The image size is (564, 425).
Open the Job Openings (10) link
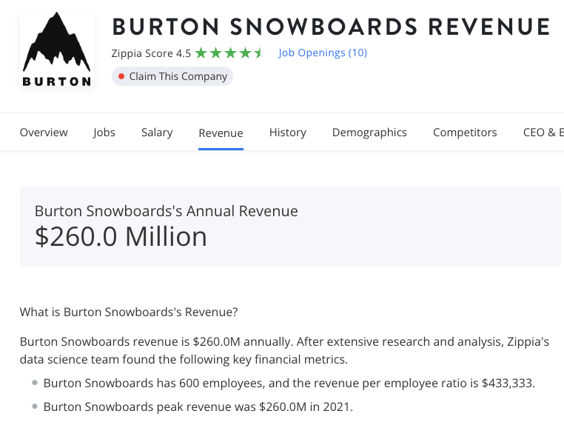(x=323, y=53)
